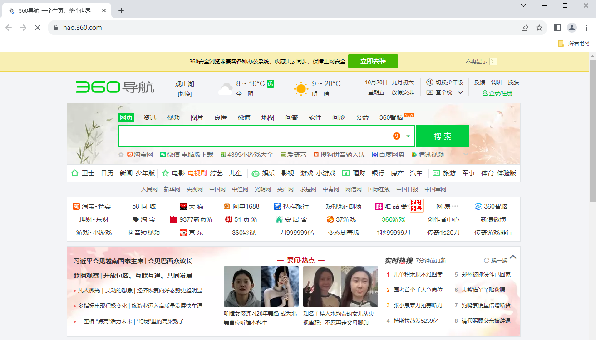Open the Chrome profile avatar

pos(572,28)
